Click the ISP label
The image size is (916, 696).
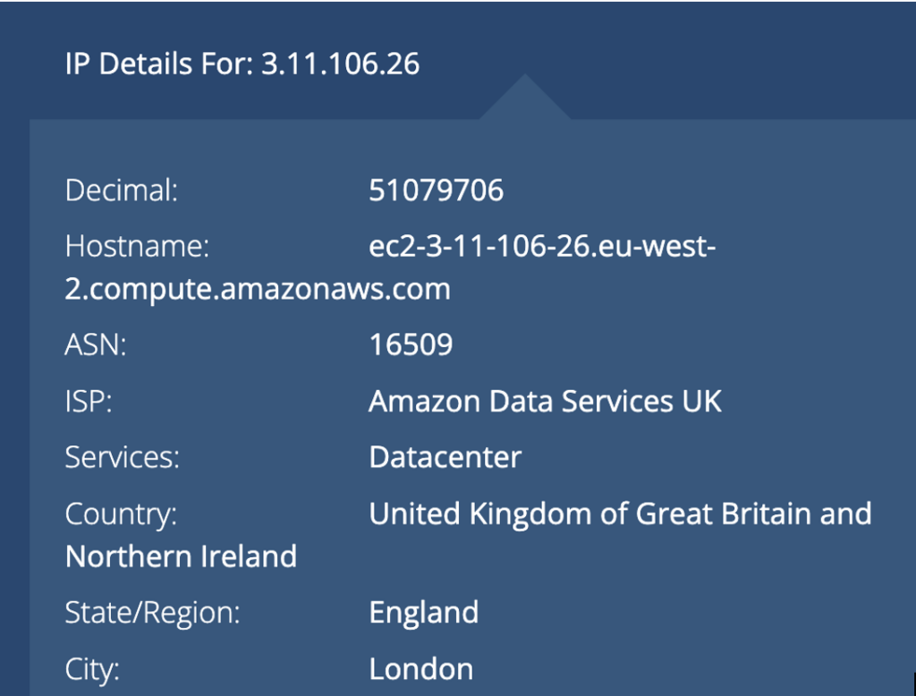pyautogui.click(x=89, y=402)
